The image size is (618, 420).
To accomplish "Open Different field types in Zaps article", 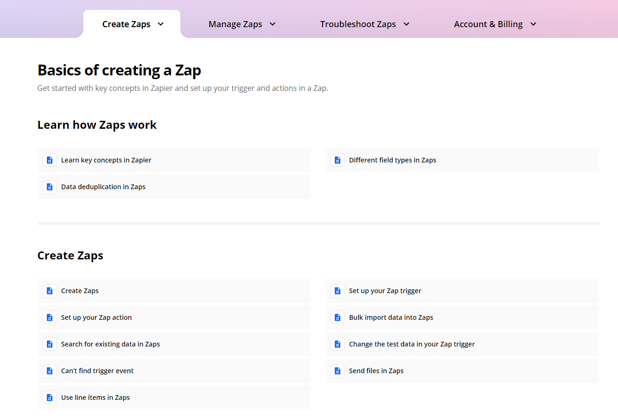I will tap(462, 160).
